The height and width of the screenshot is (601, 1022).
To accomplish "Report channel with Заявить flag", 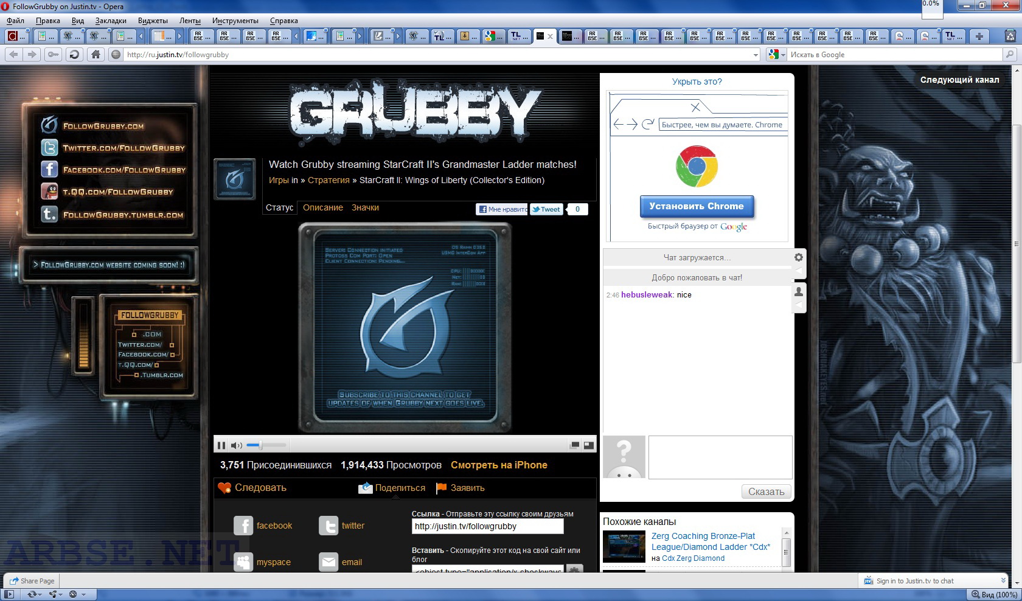I will point(461,488).
